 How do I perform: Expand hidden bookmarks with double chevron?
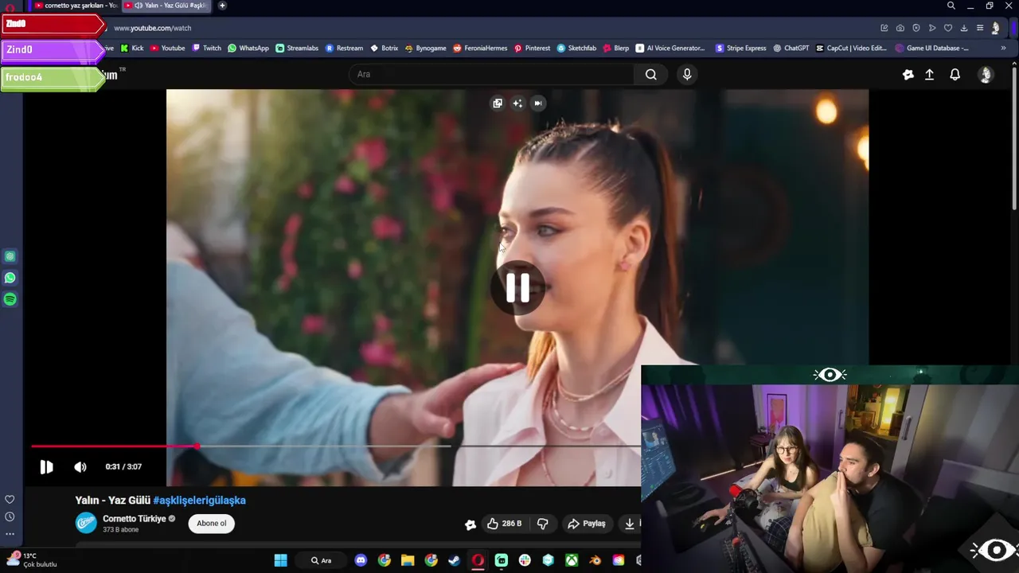pos(1003,48)
